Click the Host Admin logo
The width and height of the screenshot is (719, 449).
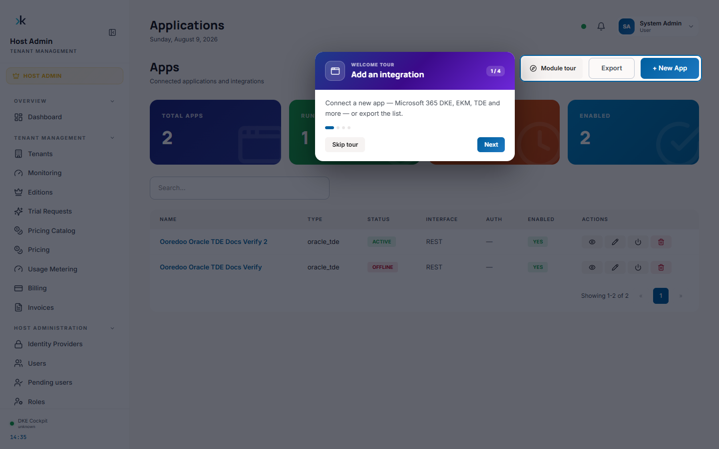tap(20, 20)
